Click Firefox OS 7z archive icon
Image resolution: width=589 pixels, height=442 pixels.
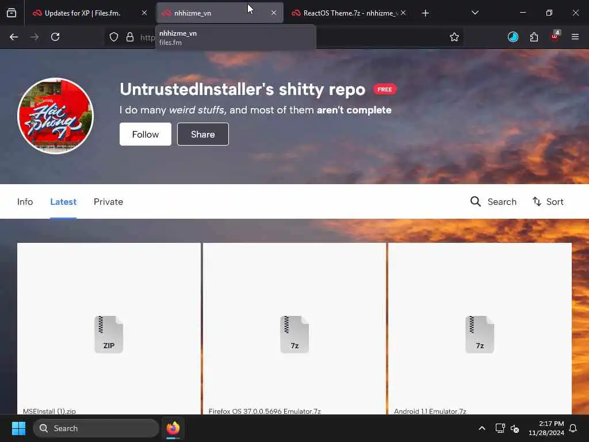(294, 334)
